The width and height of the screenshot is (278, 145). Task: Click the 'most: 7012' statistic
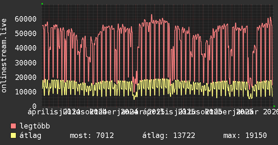point(91,136)
